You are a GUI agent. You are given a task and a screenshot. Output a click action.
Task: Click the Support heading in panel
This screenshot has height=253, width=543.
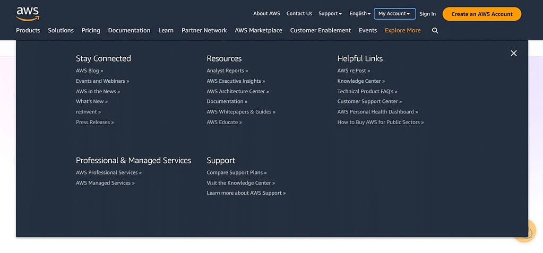[221, 161]
